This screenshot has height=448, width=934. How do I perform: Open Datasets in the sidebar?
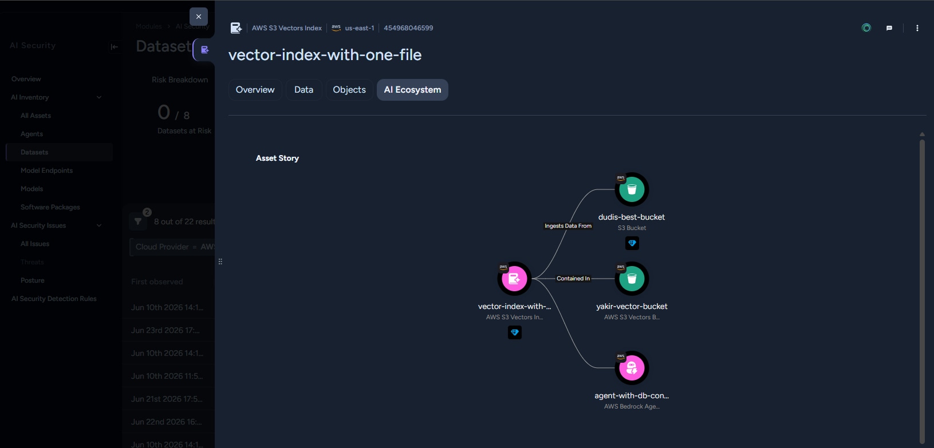pos(59,152)
